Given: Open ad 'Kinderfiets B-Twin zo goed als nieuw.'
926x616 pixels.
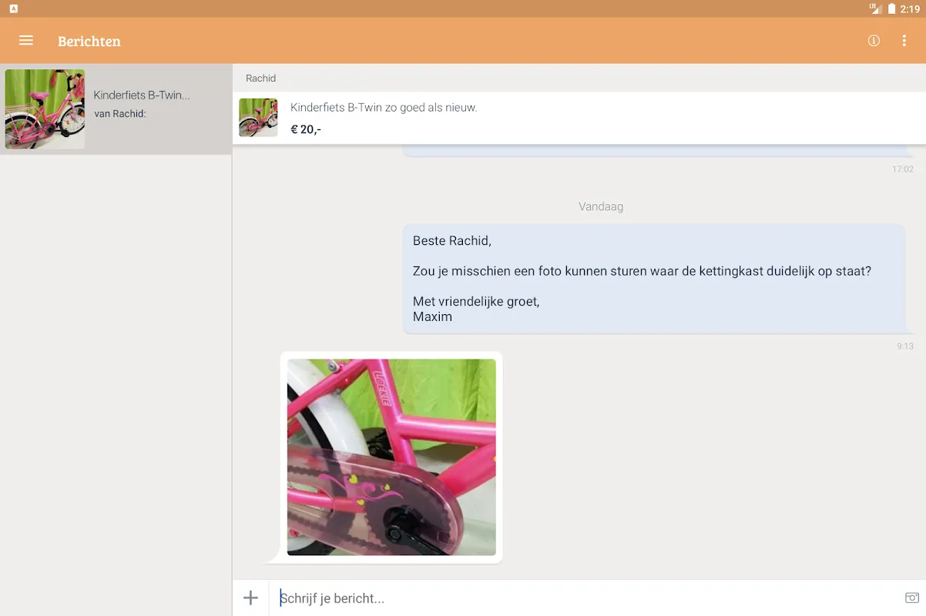Looking at the screenshot, I should 384,107.
